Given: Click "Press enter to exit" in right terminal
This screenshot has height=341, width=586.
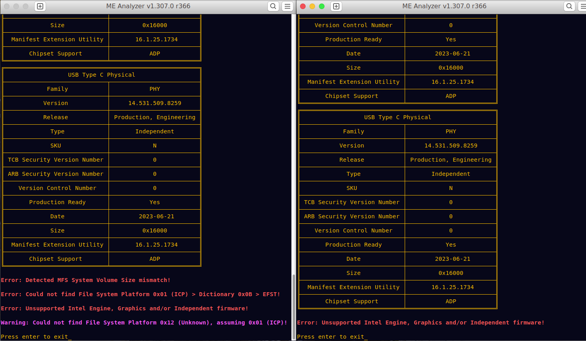Looking at the screenshot, I should (331, 337).
